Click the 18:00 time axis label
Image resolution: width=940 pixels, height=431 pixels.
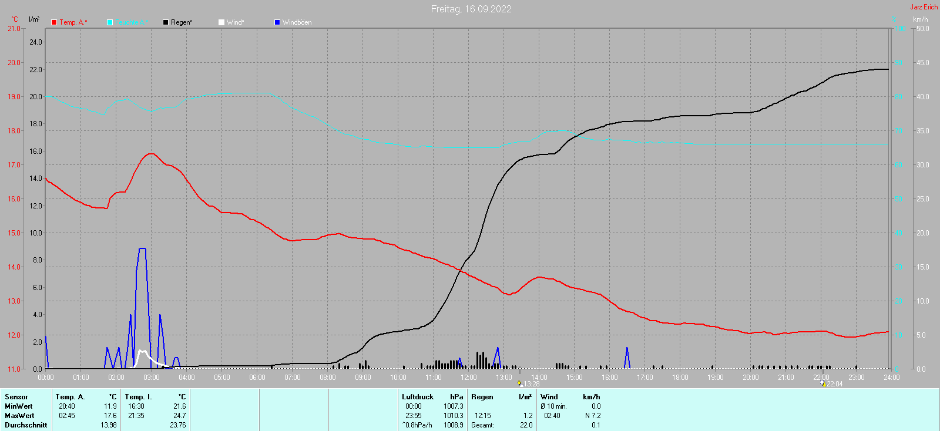pos(680,378)
